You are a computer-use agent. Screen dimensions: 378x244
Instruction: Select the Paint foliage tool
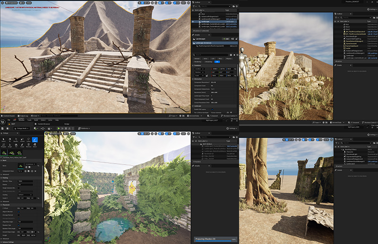35,140
